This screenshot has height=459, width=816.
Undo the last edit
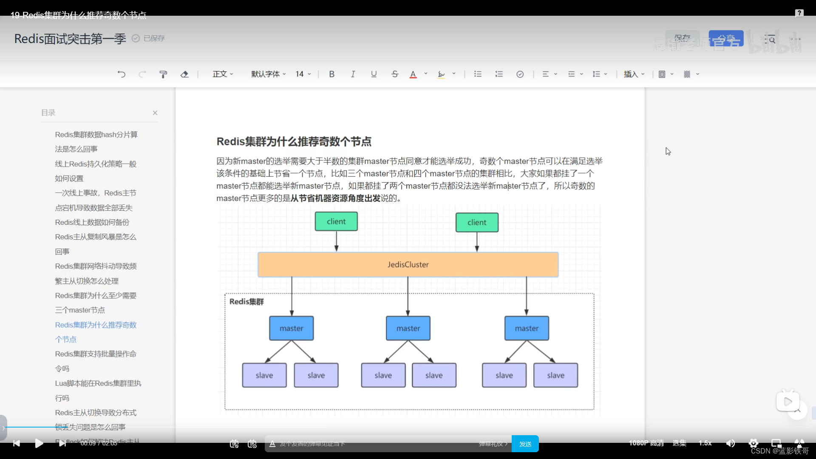[122, 74]
